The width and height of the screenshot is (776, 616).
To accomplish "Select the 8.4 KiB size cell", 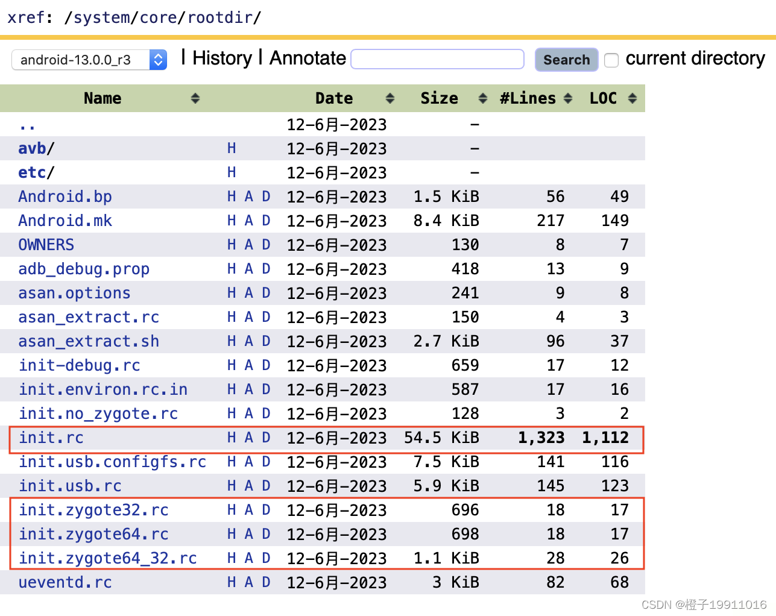I will 446,221.
